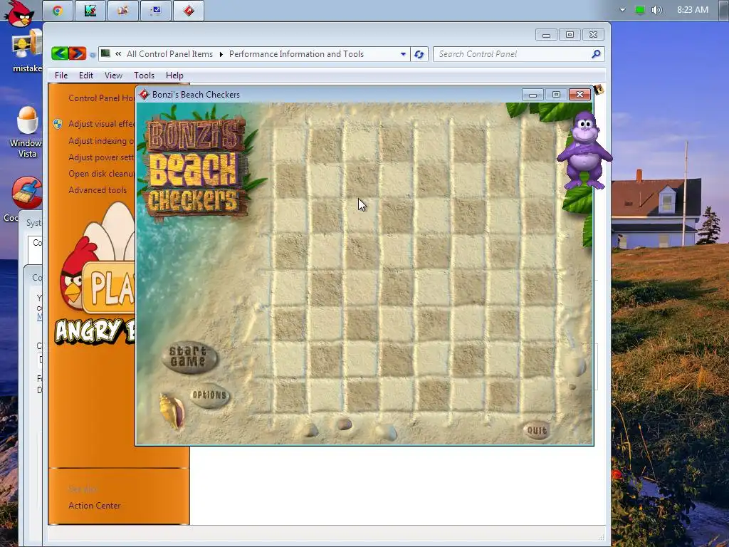729x547 pixels.
Task: Click the green network tray icon
Action: 640,10
